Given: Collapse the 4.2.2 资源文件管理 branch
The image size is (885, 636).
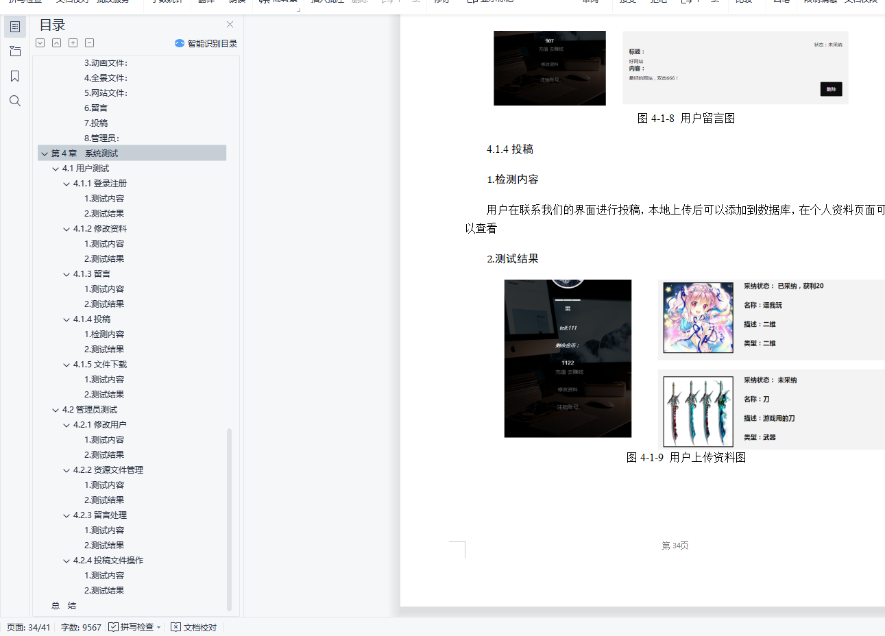Looking at the screenshot, I should coord(66,470).
